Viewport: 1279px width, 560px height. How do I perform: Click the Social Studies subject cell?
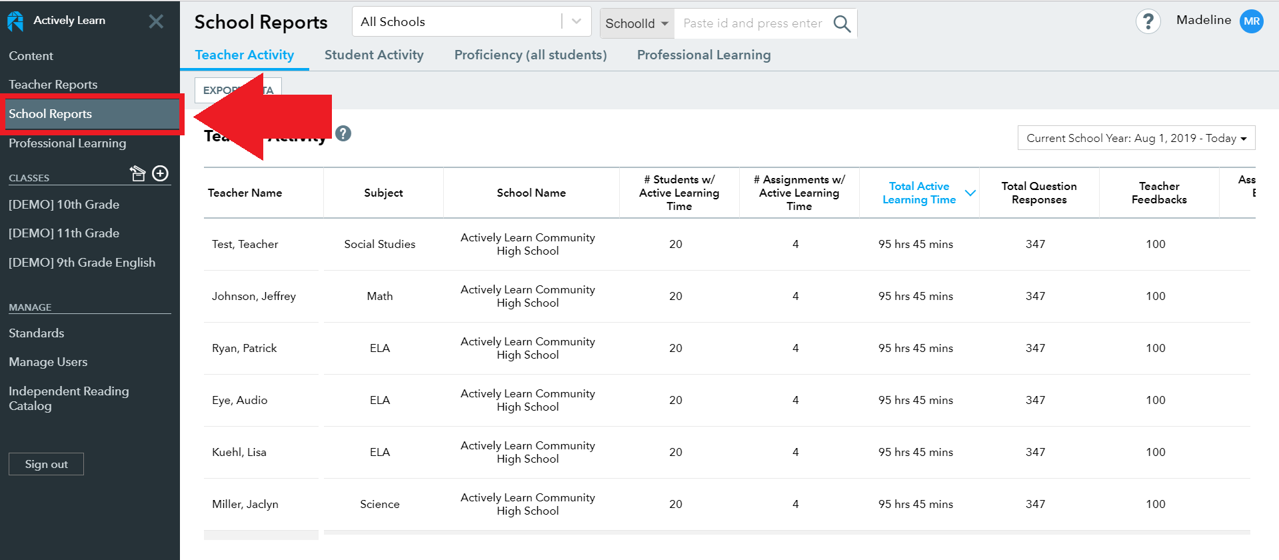tap(380, 244)
